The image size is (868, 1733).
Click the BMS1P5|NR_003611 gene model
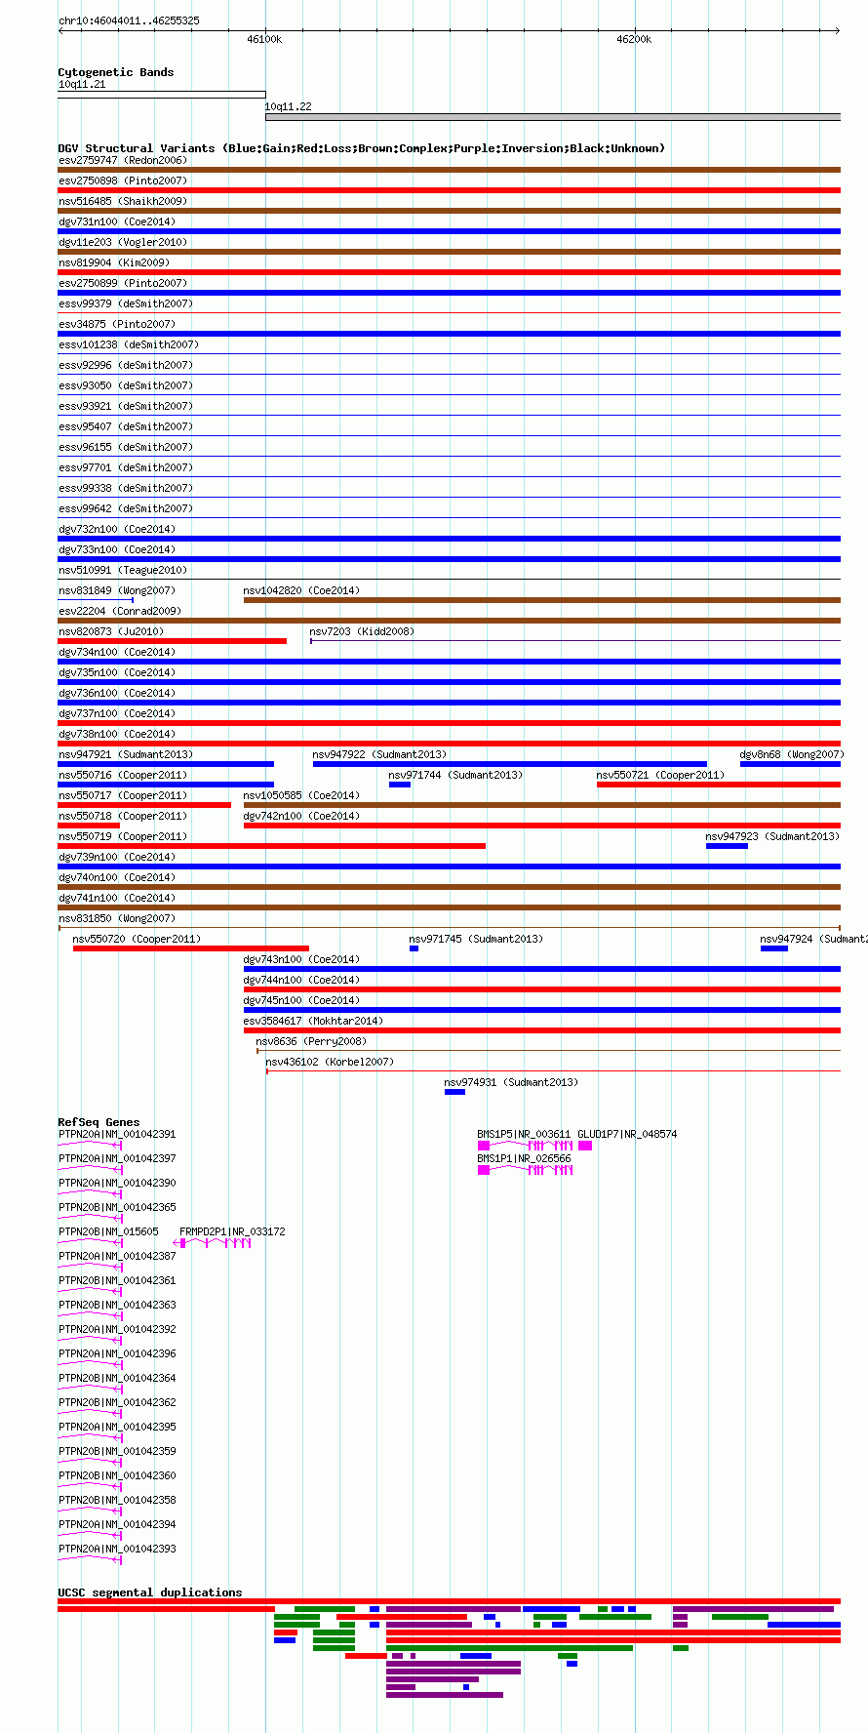525,1146
